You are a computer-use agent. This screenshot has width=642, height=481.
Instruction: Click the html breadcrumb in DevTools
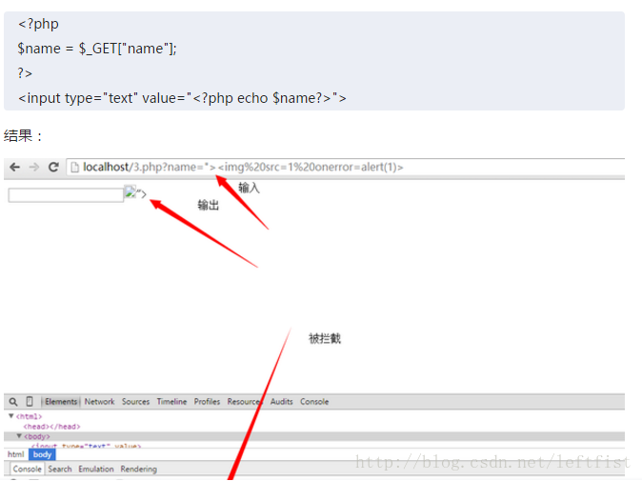pos(15,455)
